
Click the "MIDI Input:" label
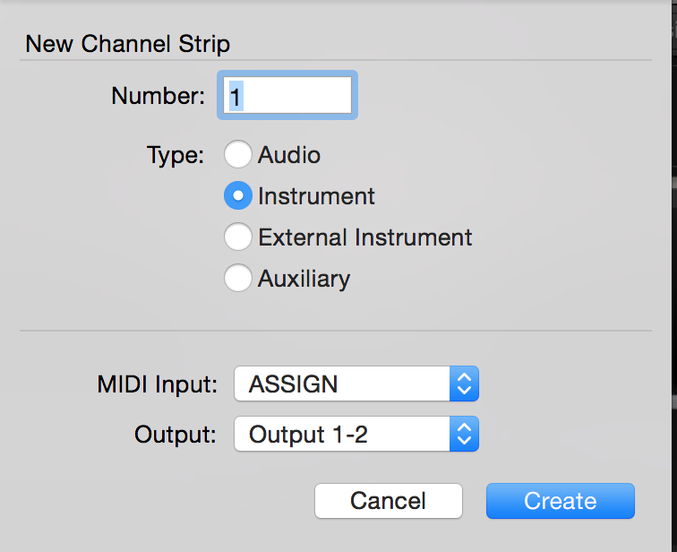click(x=158, y=384)
